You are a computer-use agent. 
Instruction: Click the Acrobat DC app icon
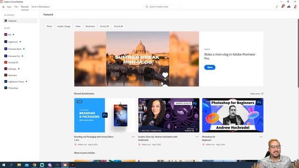pyautogui.click(x=6, y=62)
